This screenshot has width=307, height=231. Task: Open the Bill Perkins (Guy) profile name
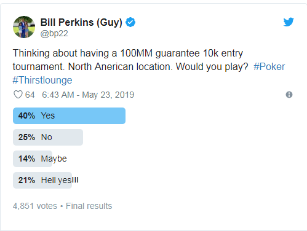(x=81, y=22)
